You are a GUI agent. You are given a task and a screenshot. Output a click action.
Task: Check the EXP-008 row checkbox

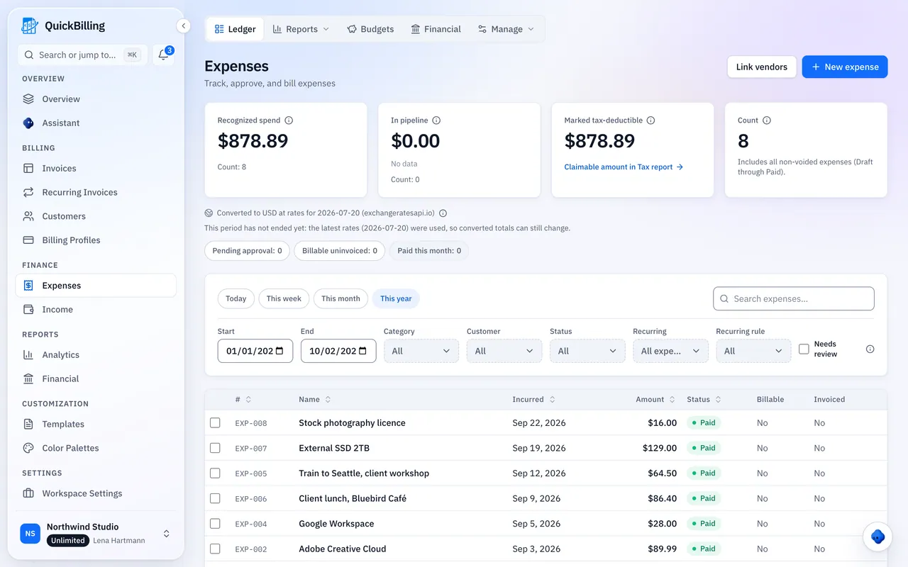(x=215, y=423)
